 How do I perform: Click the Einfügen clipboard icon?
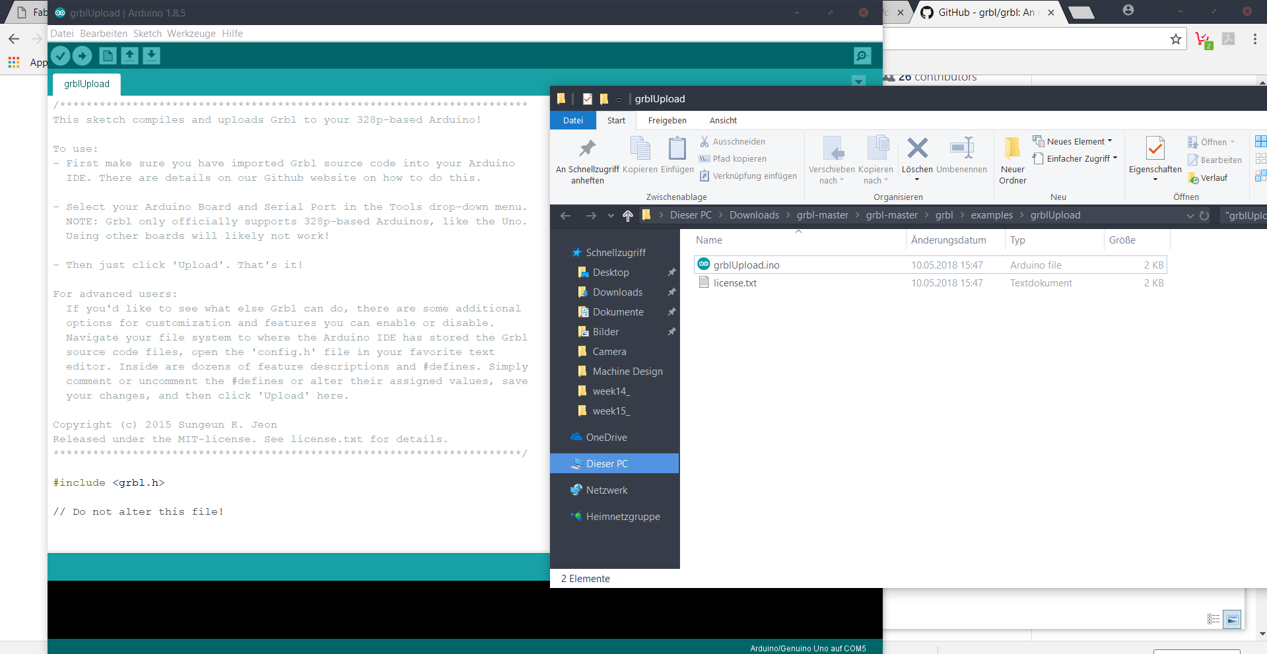tap(677, 149)
